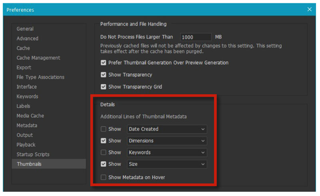
Task: Open the Date Created dropdown
Action: pos(167,129)
